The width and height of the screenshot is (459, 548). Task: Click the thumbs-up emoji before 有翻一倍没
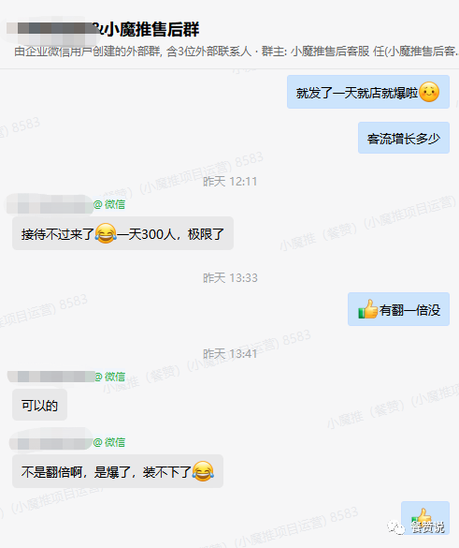click(x=368, y=309)
